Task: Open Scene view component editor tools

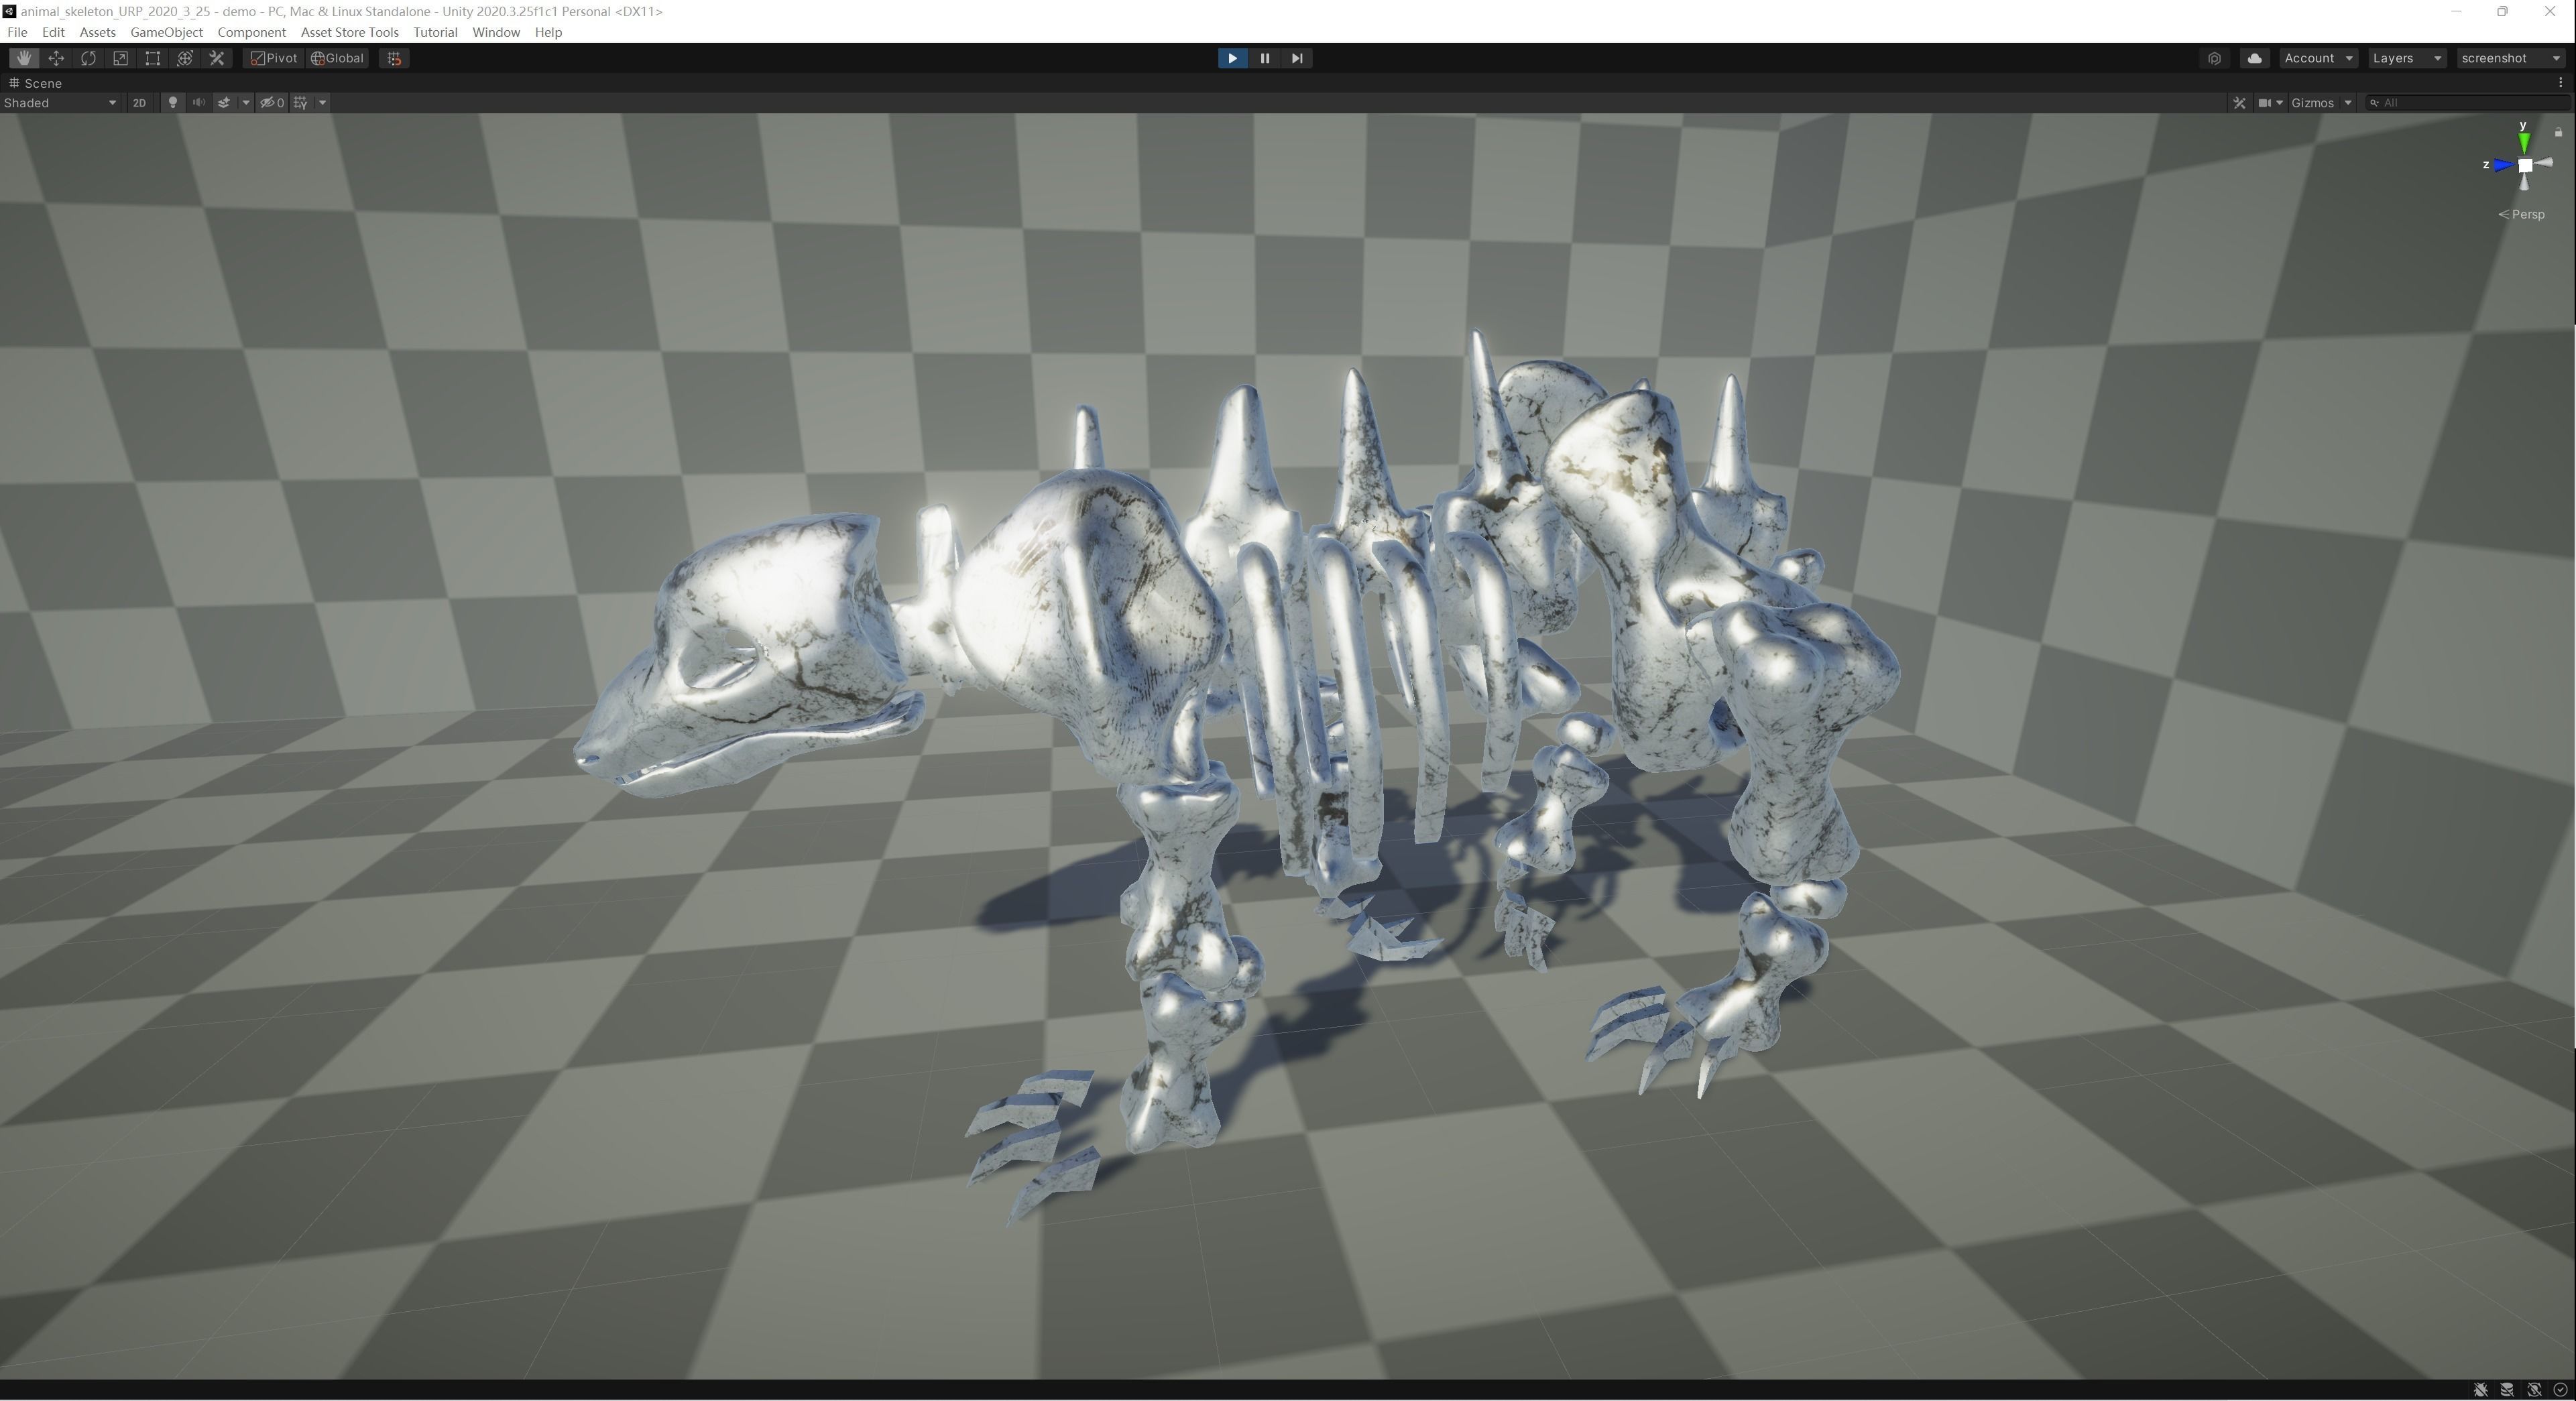Action: pos(2239,102)
